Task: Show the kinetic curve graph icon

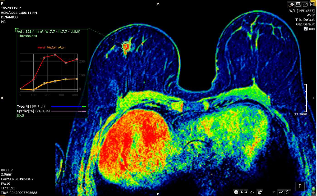Action: coord(281,192)
